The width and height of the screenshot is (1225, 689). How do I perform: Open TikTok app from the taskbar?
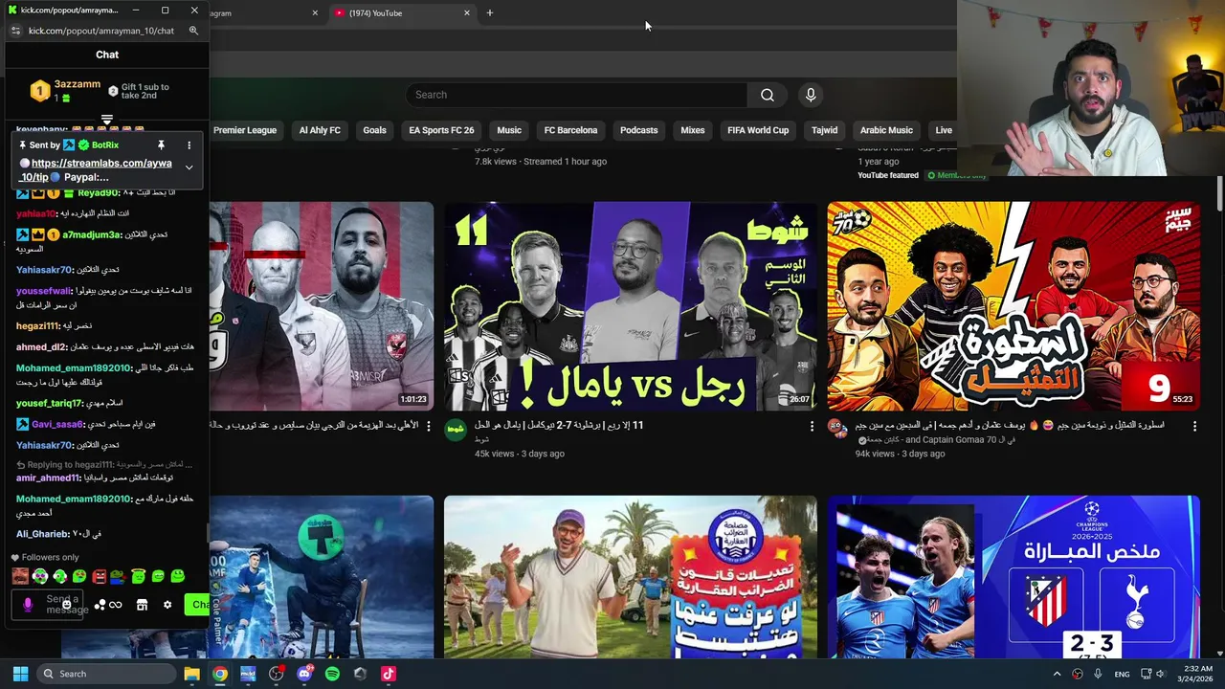click(388, 674)
